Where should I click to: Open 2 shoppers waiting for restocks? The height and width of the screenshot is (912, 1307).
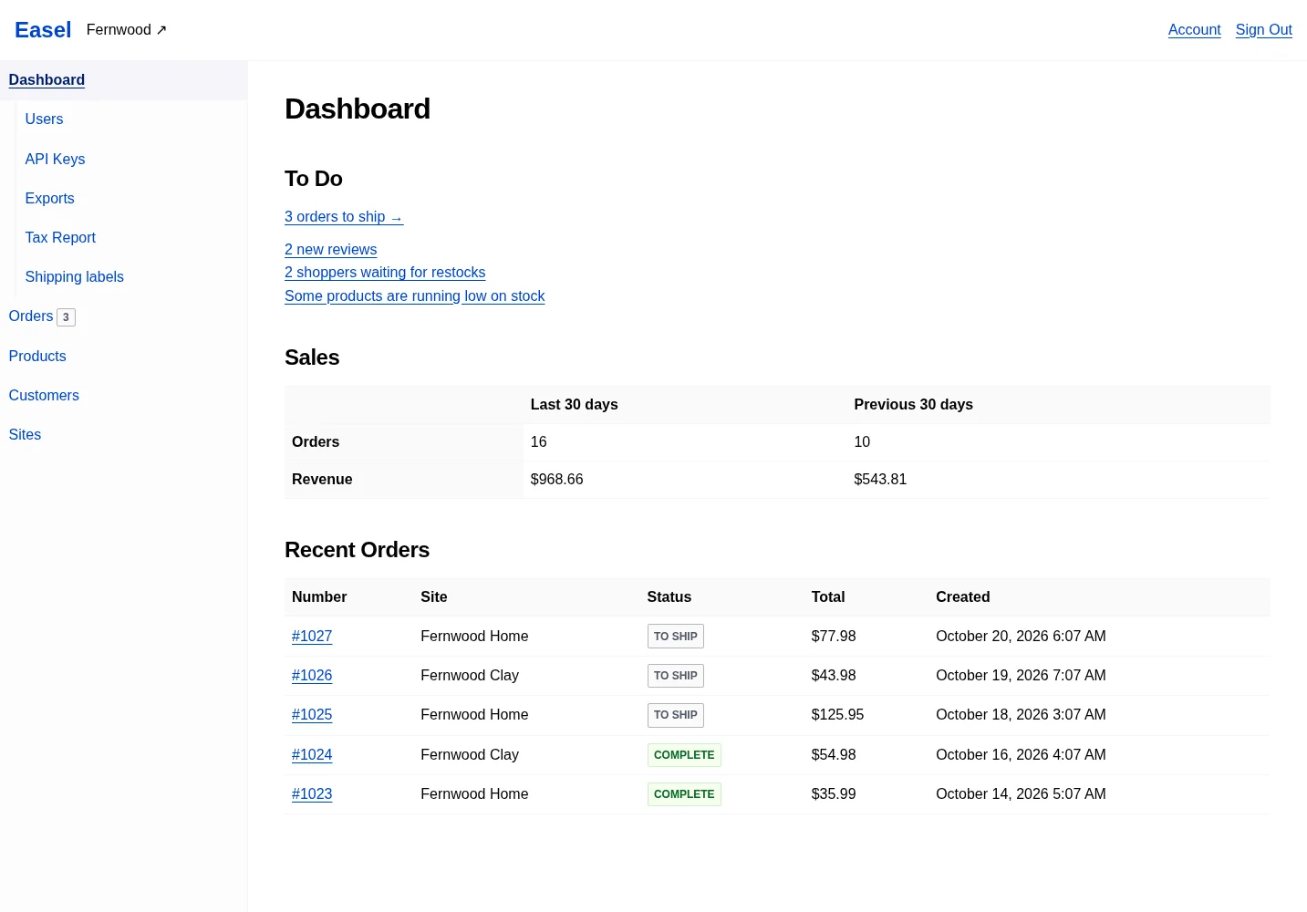point(385,273)
